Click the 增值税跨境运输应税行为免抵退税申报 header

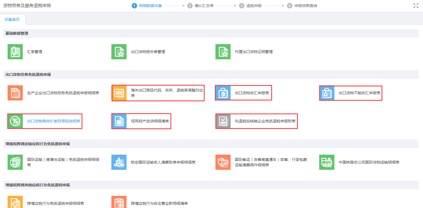pos(38,144)
